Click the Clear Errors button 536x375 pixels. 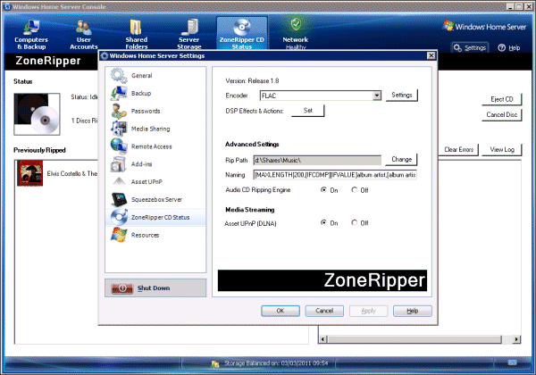tap(458, 149)
